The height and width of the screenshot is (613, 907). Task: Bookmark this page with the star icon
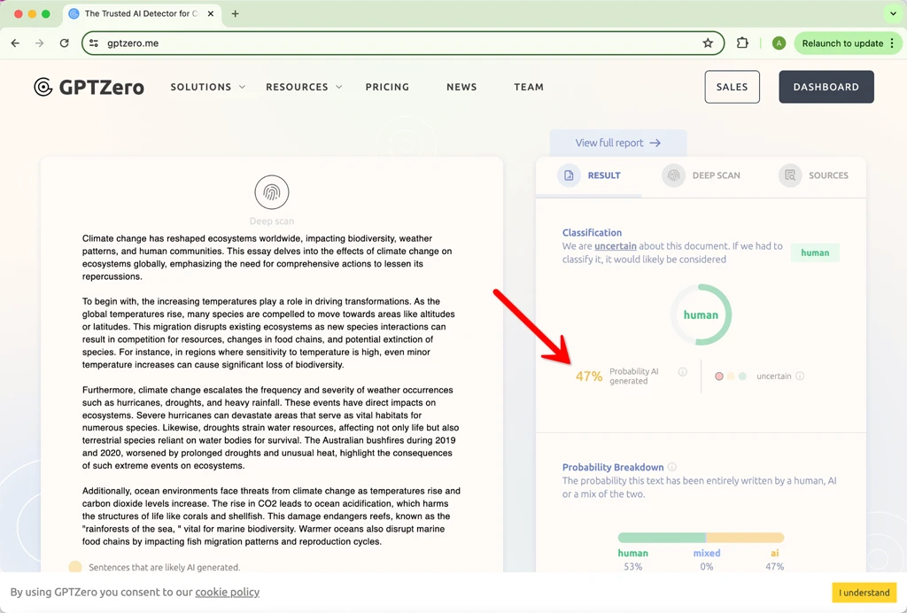[708, 43]
